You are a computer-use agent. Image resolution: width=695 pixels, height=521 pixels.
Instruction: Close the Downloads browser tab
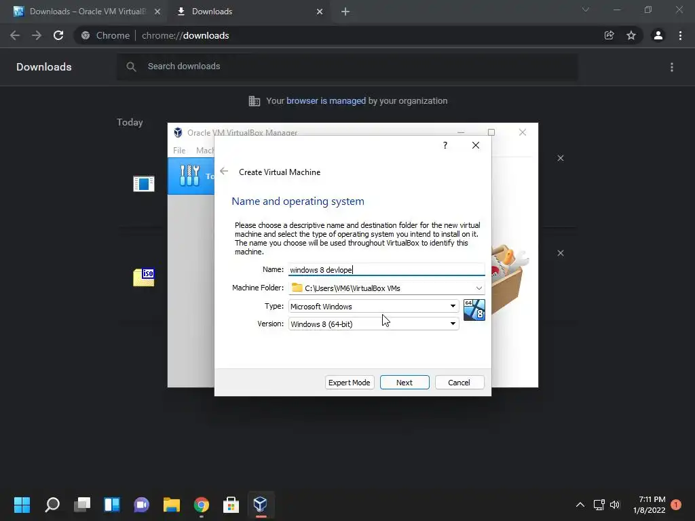coord(320,12)
